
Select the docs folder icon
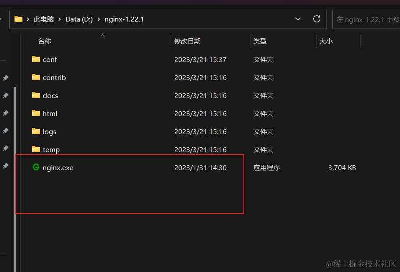[36, 95]
